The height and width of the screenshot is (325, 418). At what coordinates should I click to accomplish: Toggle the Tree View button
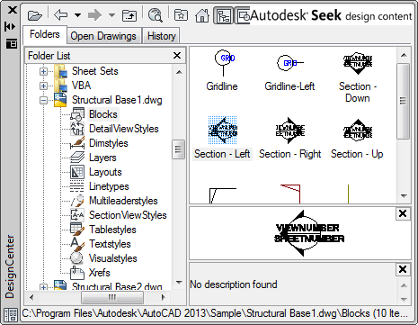224,15
